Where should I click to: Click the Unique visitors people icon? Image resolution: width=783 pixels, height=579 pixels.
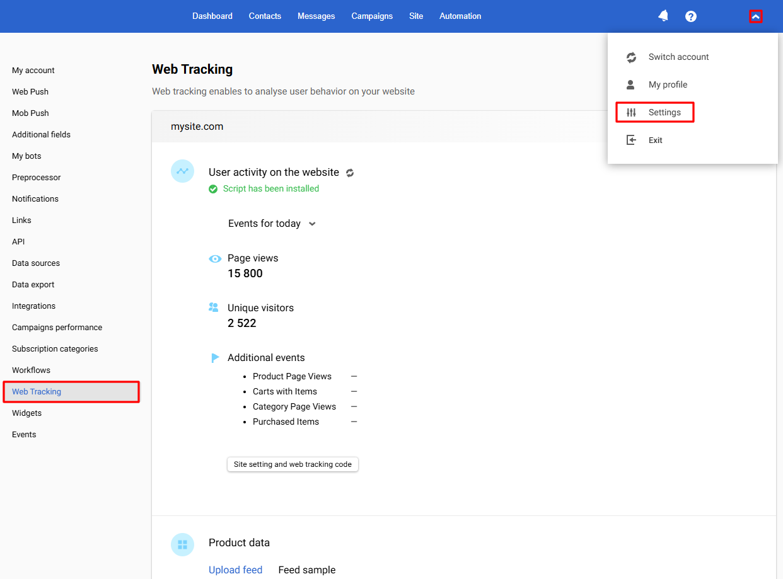[x=214, y=307]
